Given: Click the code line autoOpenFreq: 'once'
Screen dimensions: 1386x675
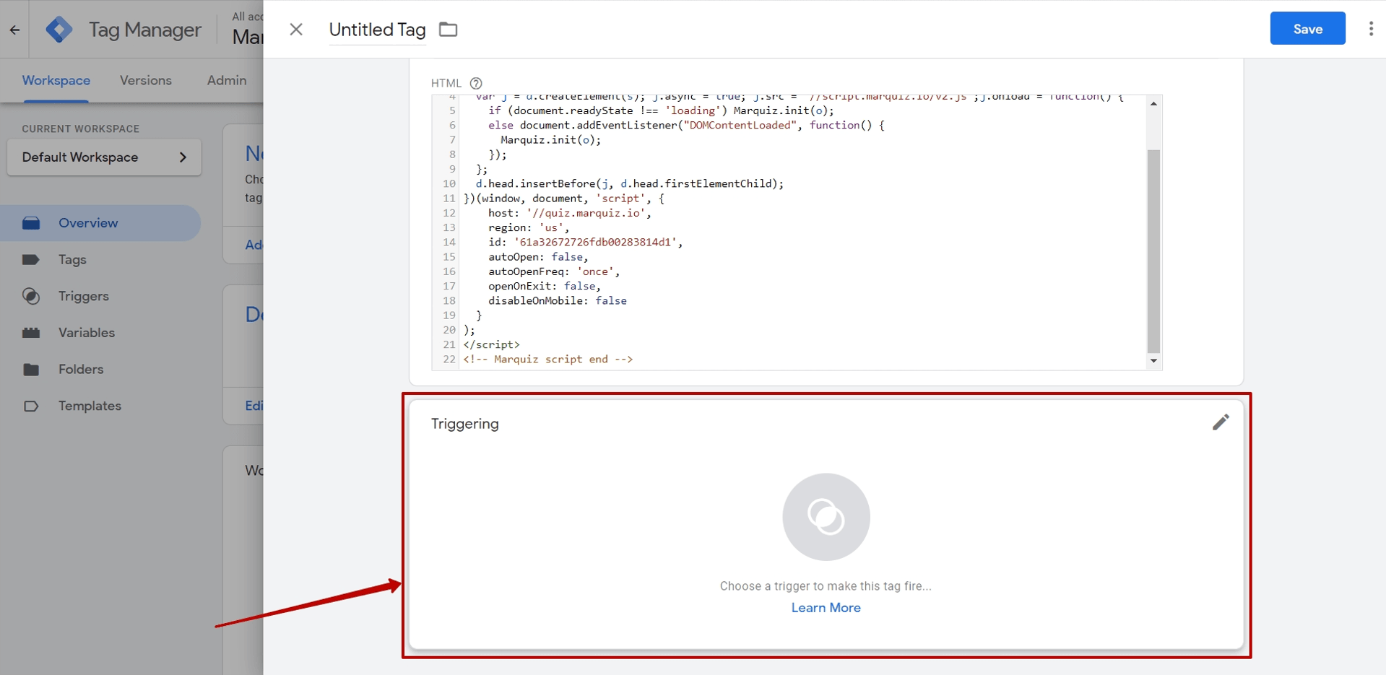Looking at the screenshot, I should coord(554,271).
